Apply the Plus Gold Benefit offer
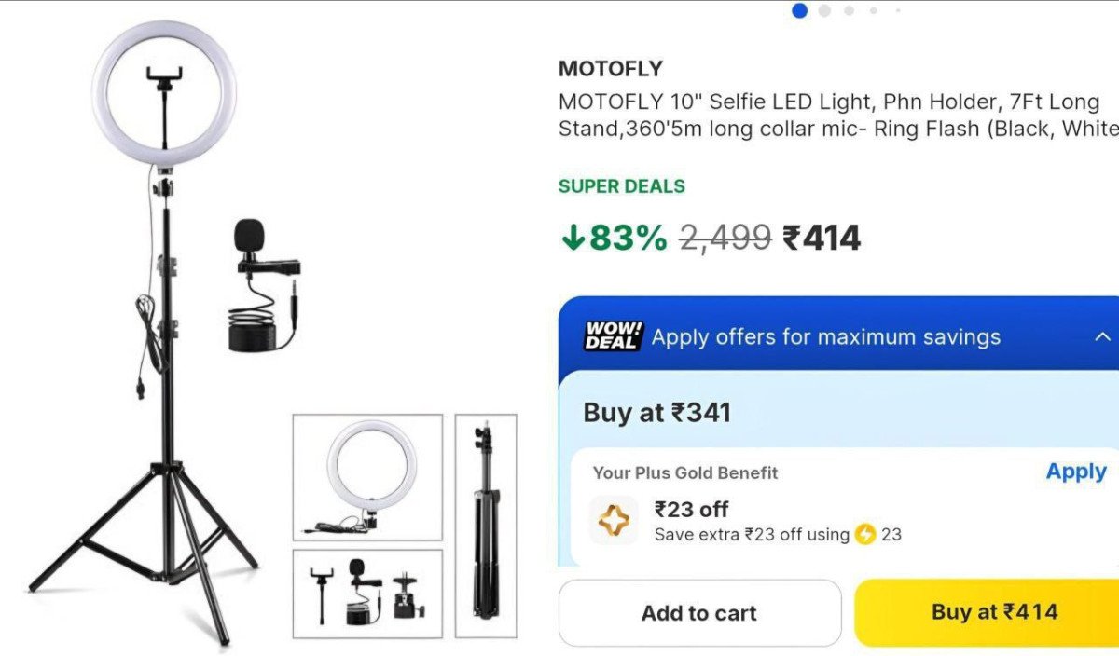 click(1075, 471)
